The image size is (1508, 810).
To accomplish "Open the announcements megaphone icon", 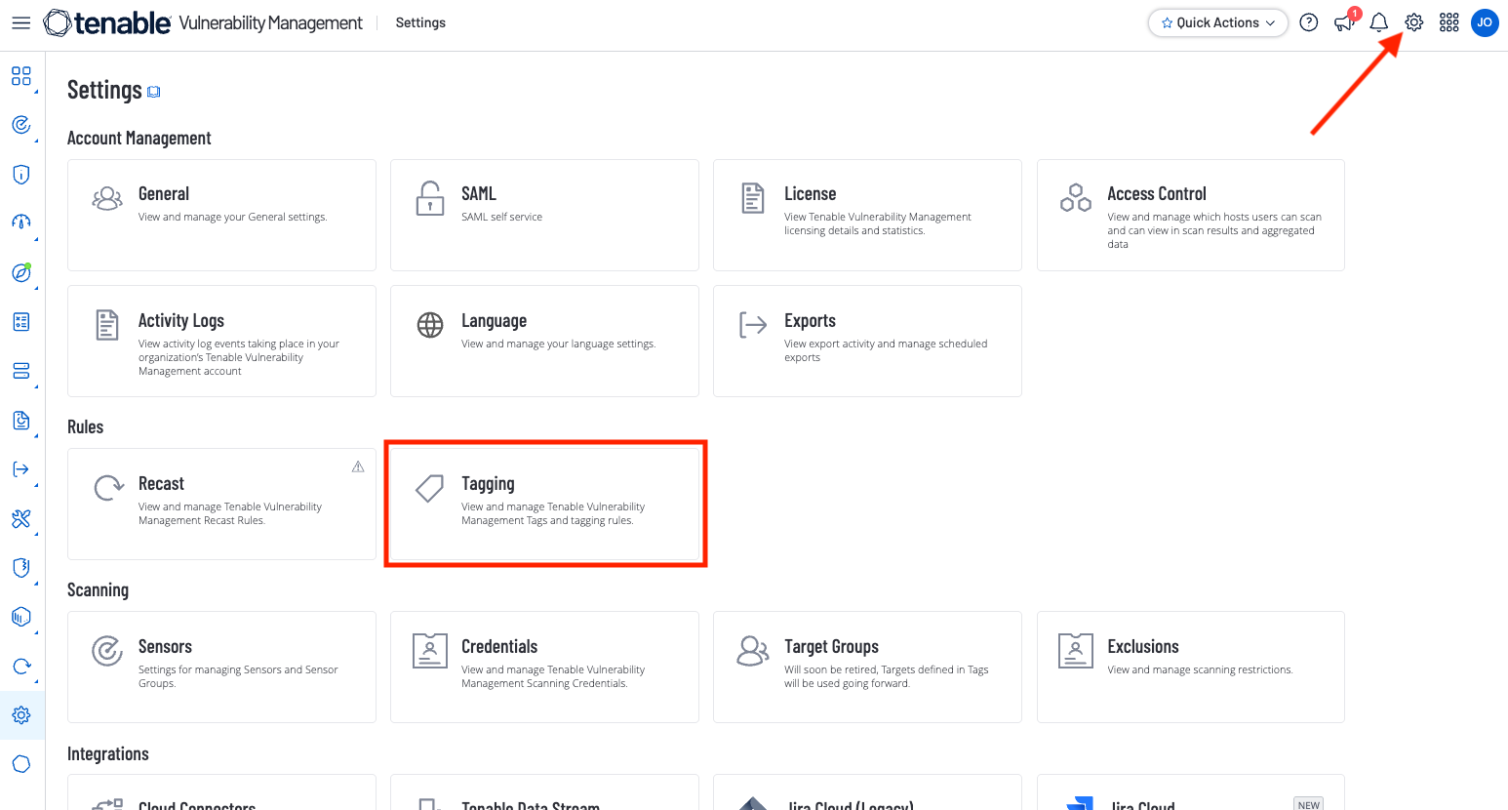I will point(1344,22).
